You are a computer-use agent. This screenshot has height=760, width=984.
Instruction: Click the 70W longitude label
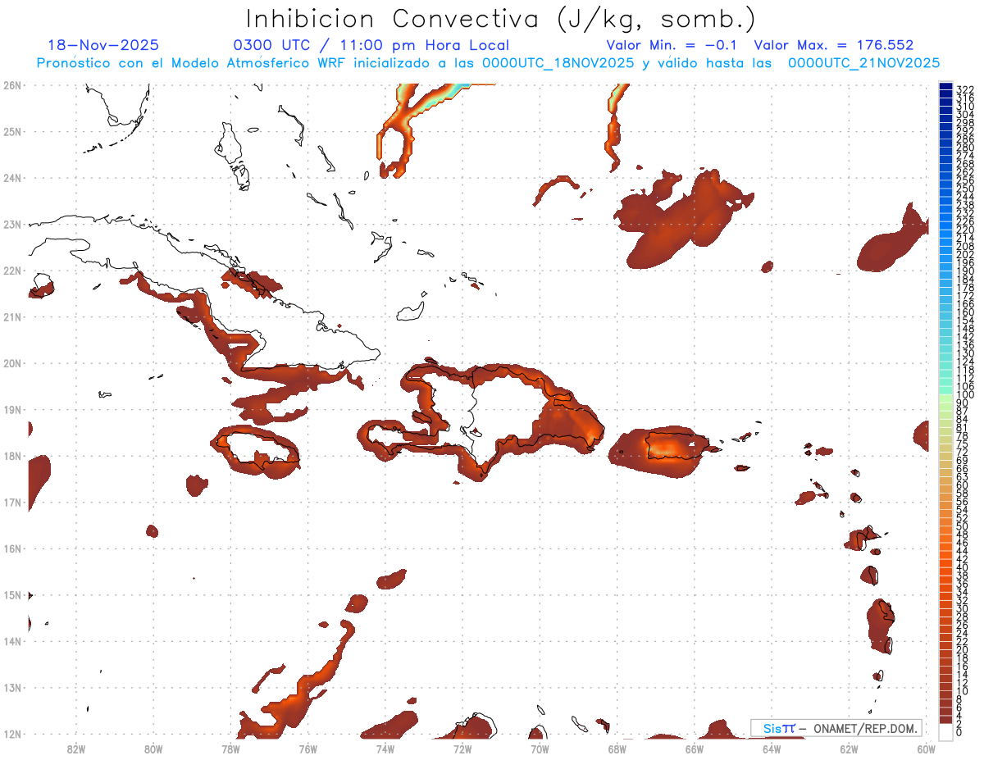(540, 749)
